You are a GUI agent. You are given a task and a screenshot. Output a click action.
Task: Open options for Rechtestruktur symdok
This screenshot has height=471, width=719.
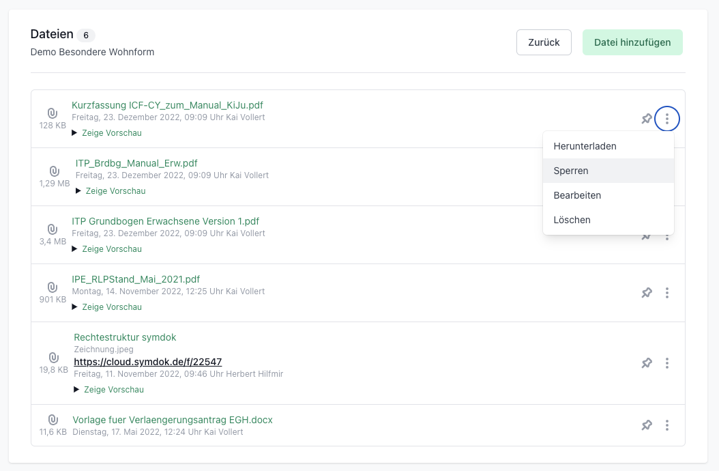[666, 363]
